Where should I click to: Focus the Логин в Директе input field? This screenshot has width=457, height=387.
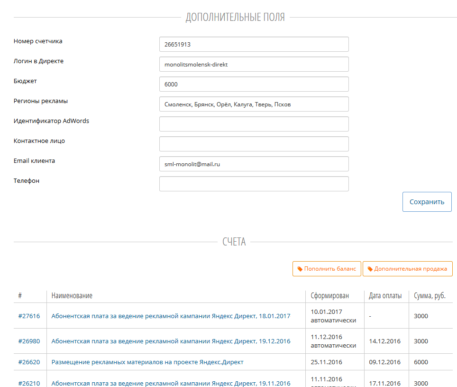coord(254,64)
